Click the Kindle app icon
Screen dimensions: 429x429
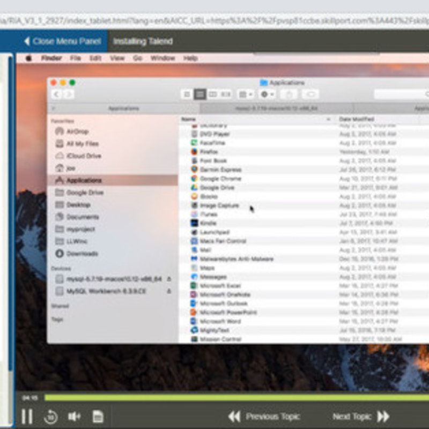point(194,223)
